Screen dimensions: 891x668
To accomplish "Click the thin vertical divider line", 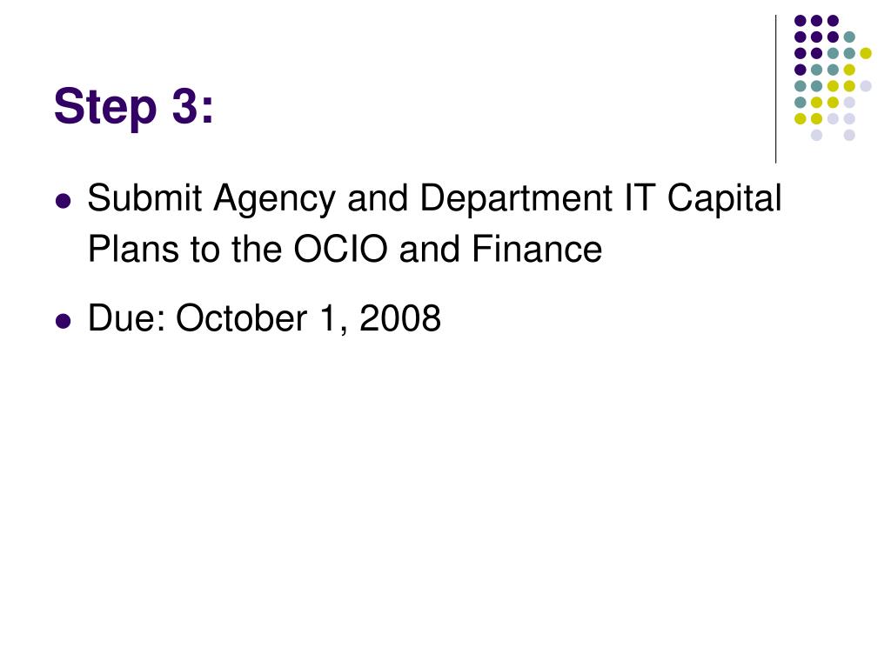I will click(x=775, y=90).
